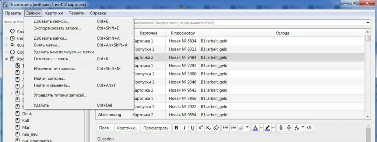The width and height of the screenshot is (377, 142).
Task: Apply subscript formatting
Action: 208,128
